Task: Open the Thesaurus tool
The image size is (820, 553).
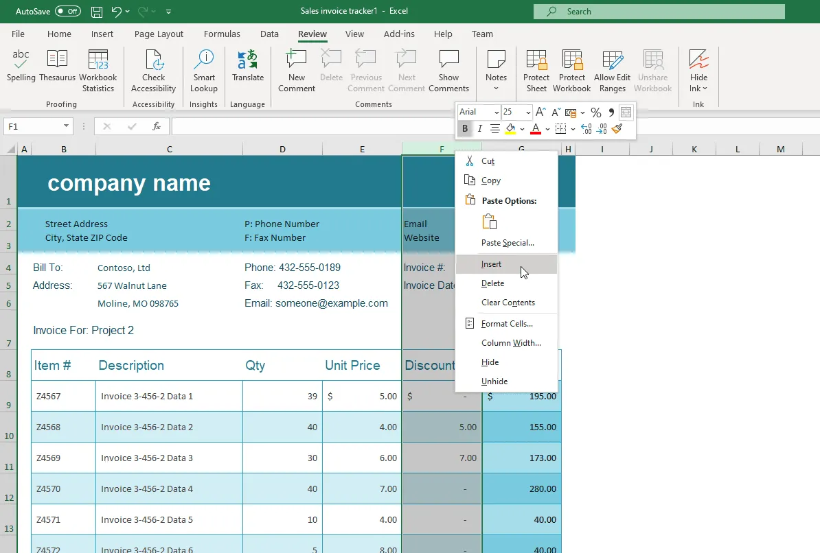Action: tap(57, 67)
